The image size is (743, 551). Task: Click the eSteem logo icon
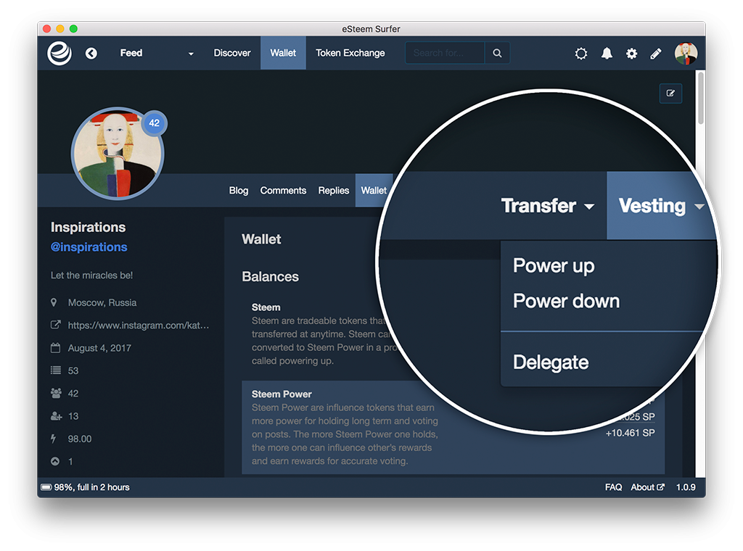(59, 53)
